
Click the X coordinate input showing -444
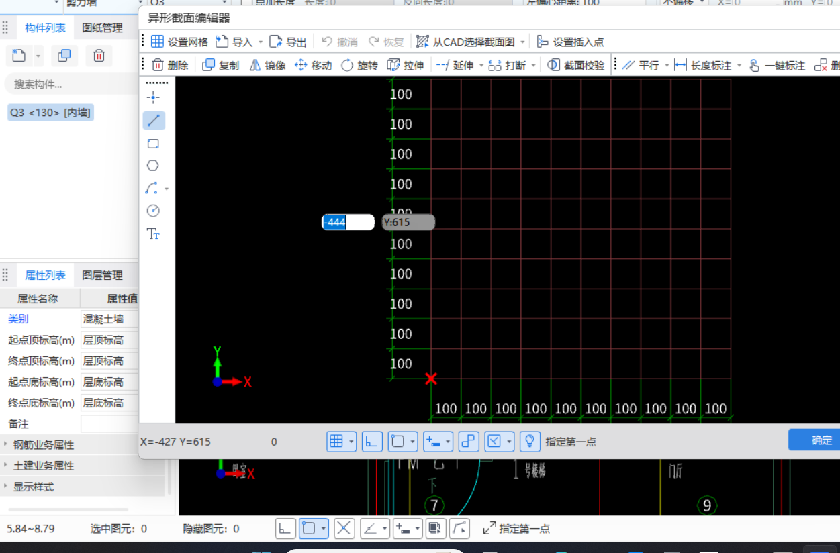pos(348,222)
